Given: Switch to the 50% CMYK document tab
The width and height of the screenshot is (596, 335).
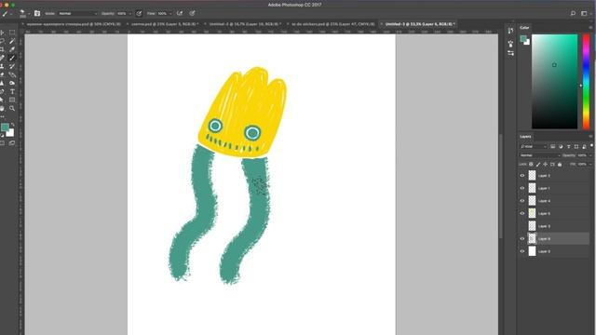Looking at the screenshot, I should pyautogui.click(x=74, y=24).
